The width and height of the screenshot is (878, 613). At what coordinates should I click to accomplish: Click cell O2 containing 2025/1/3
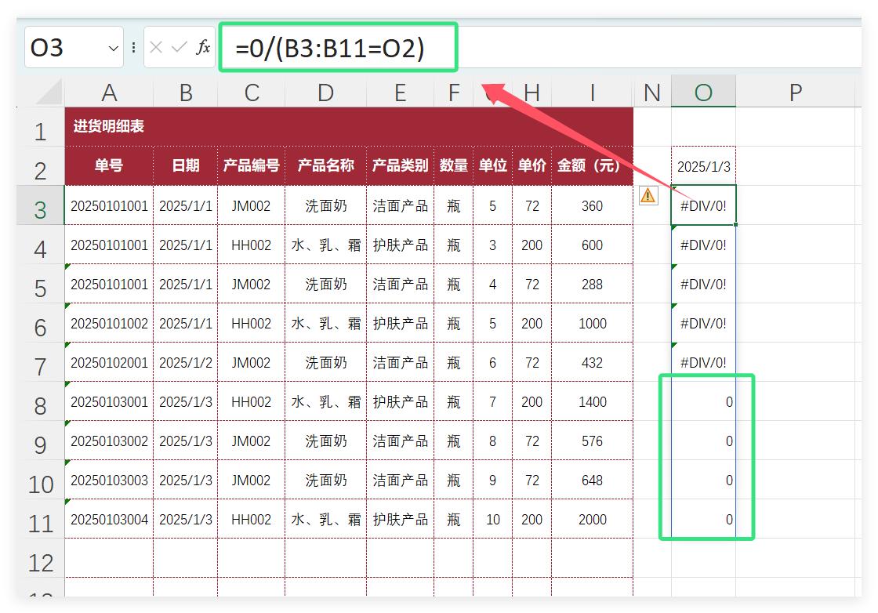pos(703,166)
